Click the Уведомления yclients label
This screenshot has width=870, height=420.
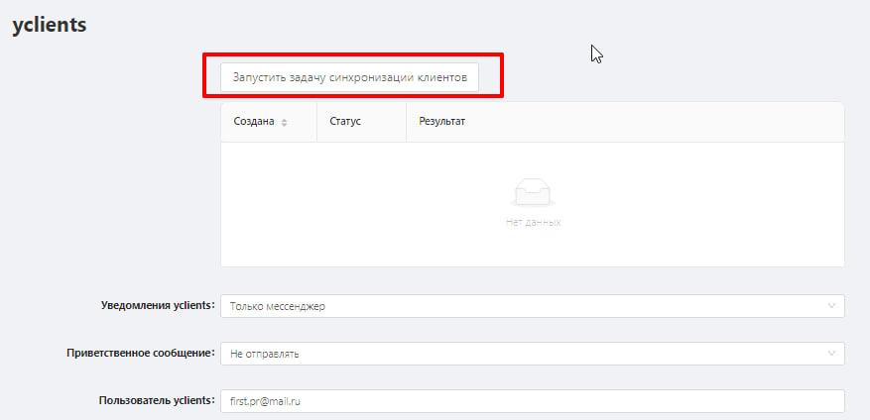click(x=158, y=305)
